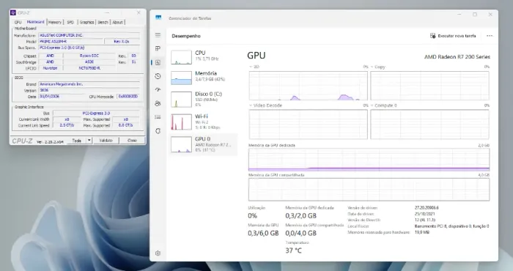Screen dimensions: 513x271
Task: Select the Memória performance entry
Action: 203,78
